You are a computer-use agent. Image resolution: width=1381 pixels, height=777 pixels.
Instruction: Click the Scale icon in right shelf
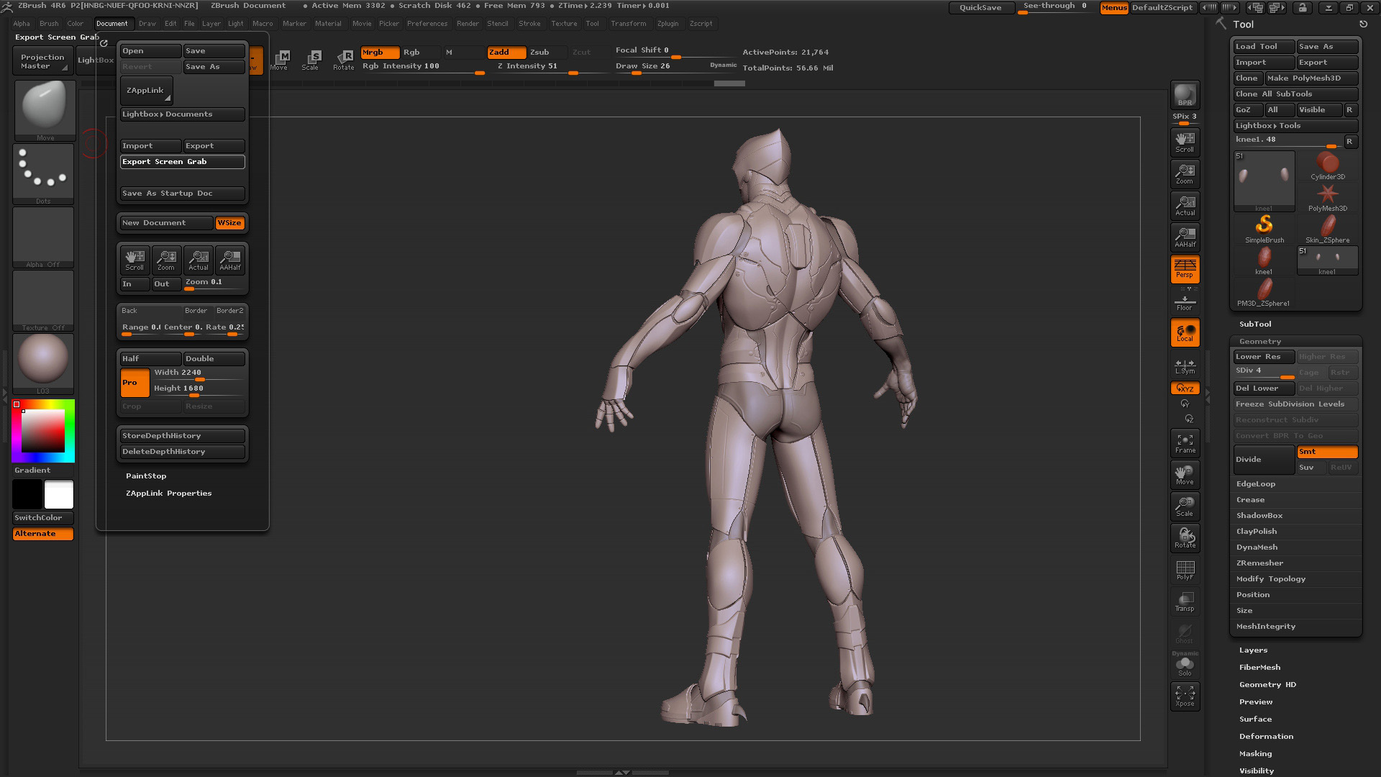click(1185, 507)
